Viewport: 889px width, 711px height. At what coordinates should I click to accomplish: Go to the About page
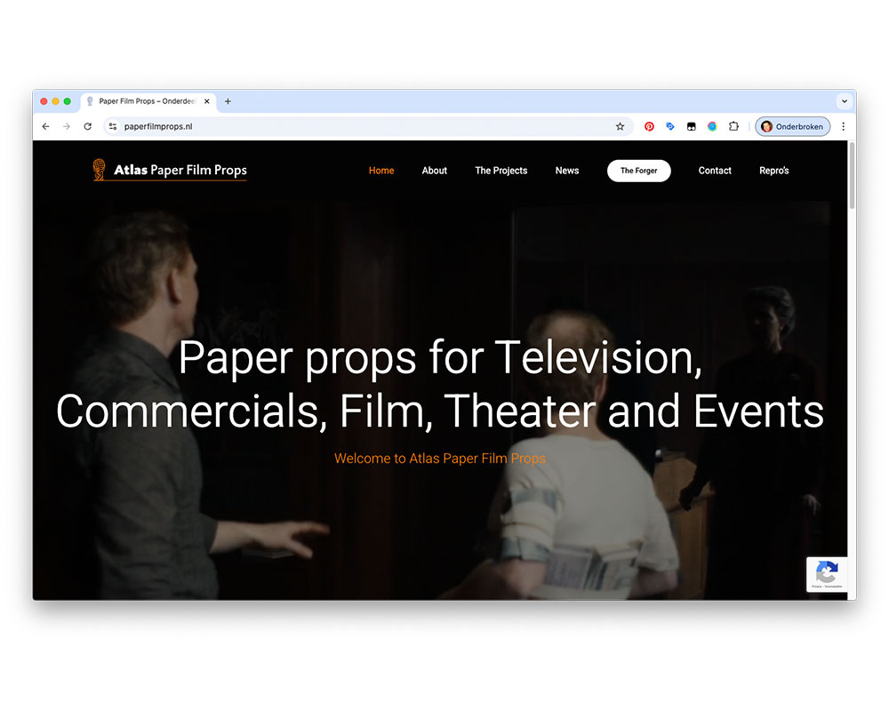coord(434,171)
